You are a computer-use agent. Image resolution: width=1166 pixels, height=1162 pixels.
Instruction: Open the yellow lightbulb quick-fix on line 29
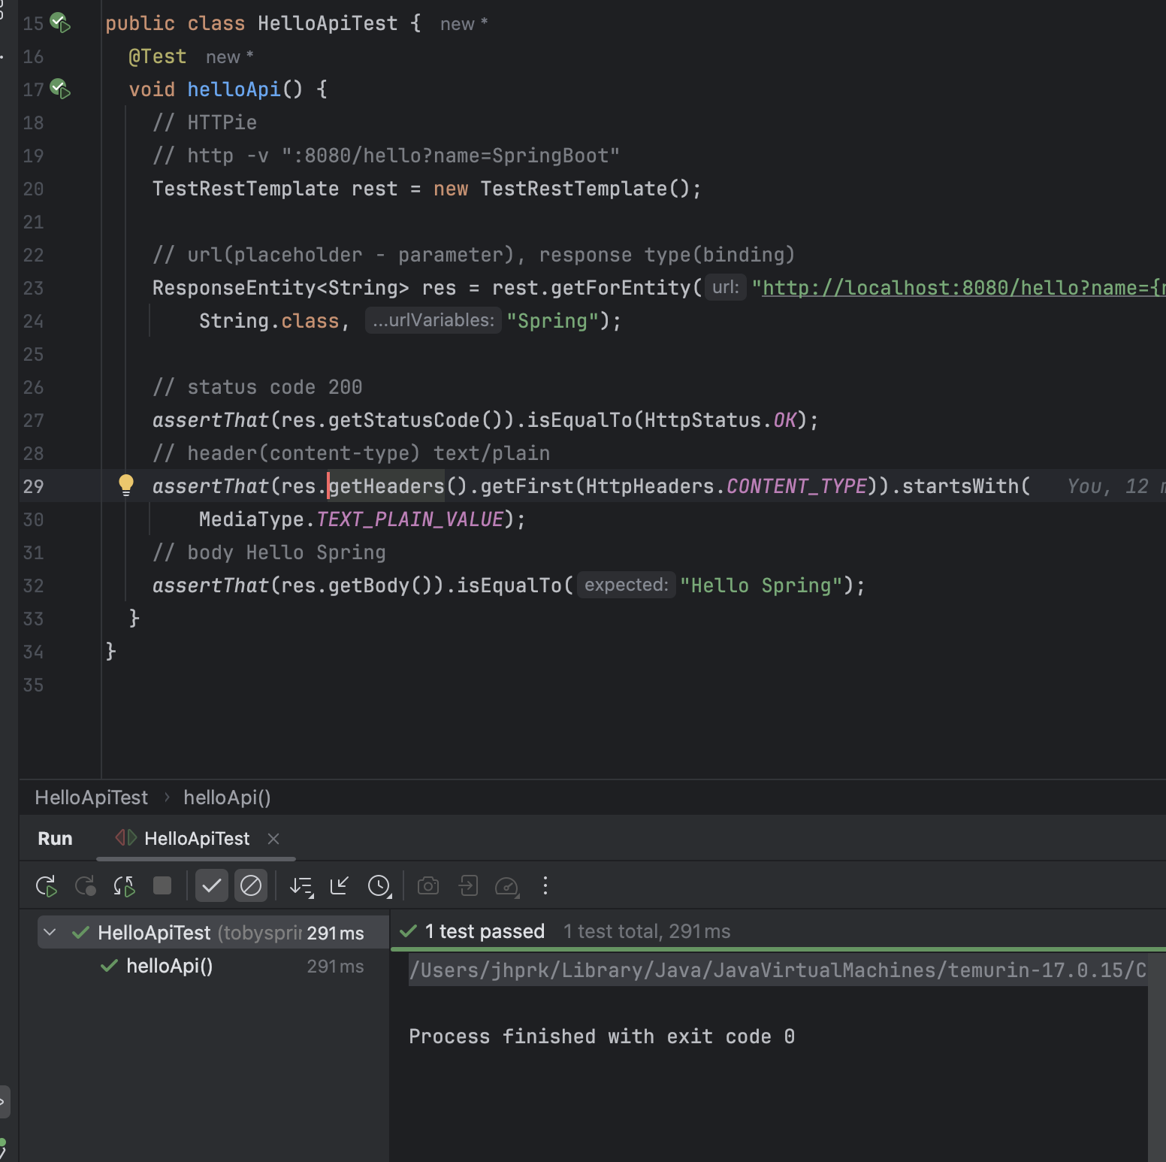click(126, 485)
